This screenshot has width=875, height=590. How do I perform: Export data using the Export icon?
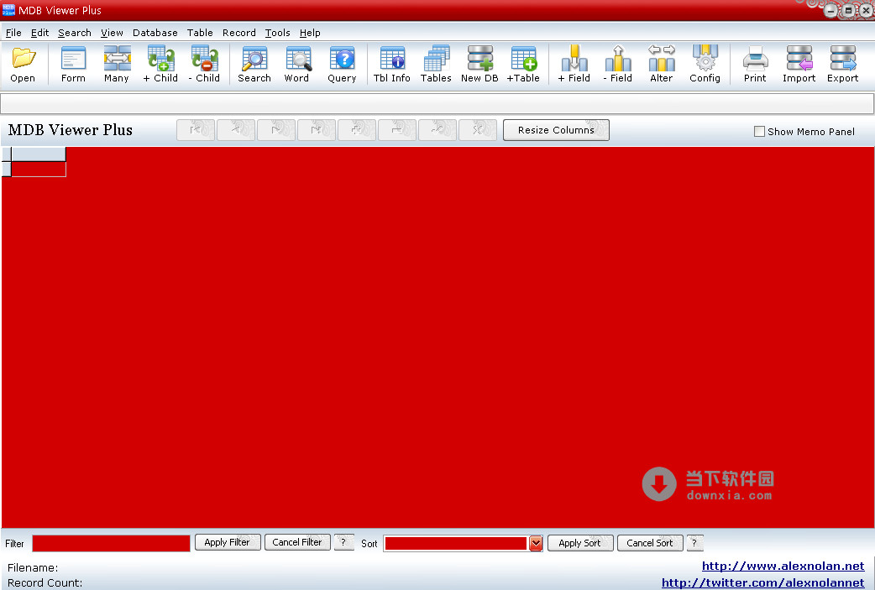pyautogui.click(x=842, y=65)
